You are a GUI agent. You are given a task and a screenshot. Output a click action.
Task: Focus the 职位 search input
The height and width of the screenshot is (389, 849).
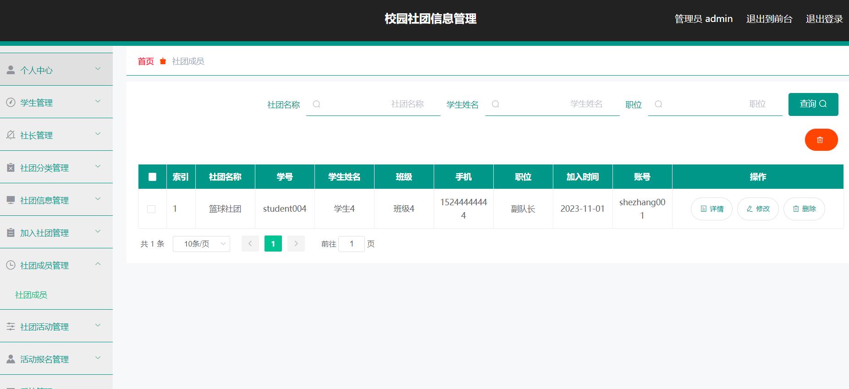(715, 104)
